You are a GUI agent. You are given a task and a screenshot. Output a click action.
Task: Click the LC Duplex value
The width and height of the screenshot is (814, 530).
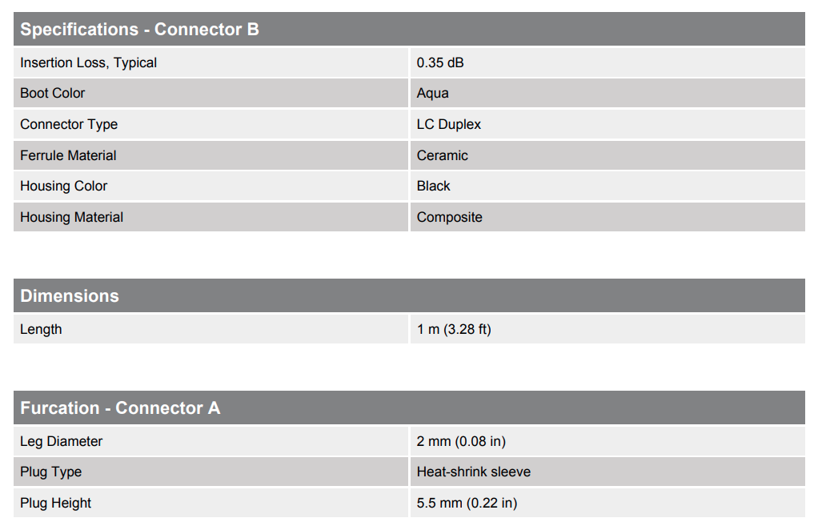pos(449,125)
